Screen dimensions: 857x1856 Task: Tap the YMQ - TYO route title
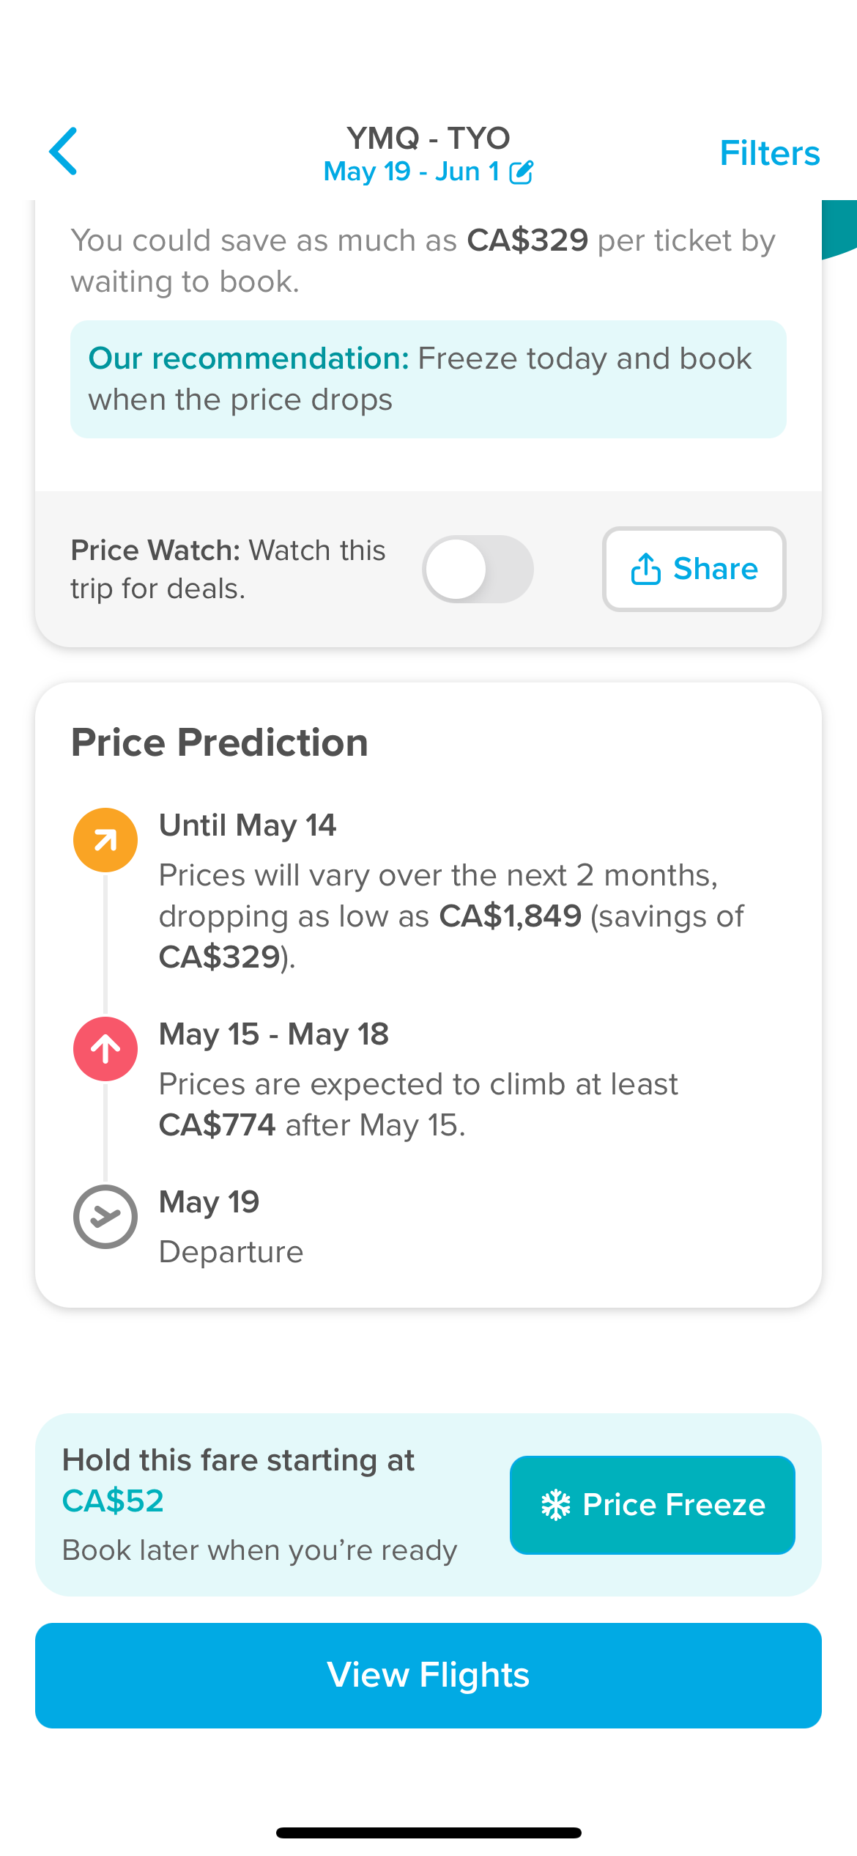point(428,138)
